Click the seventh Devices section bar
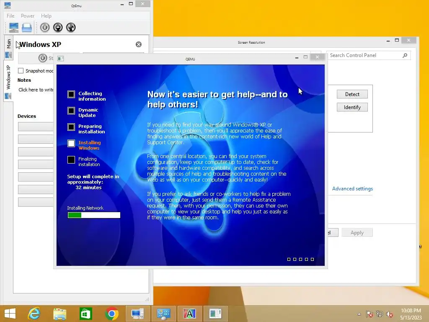429x322 pixels. [36, 202]
